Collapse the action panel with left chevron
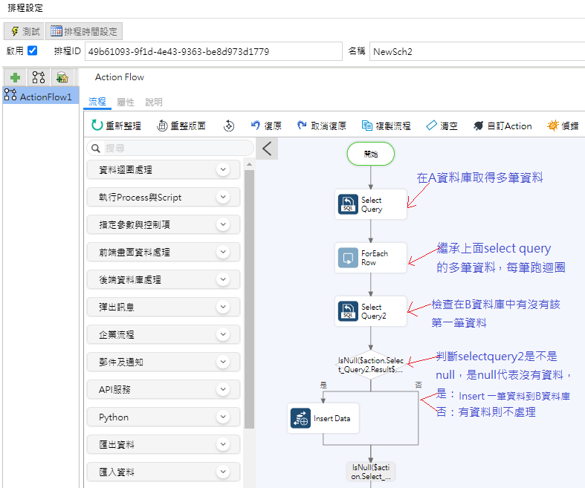 click(267, 149)
